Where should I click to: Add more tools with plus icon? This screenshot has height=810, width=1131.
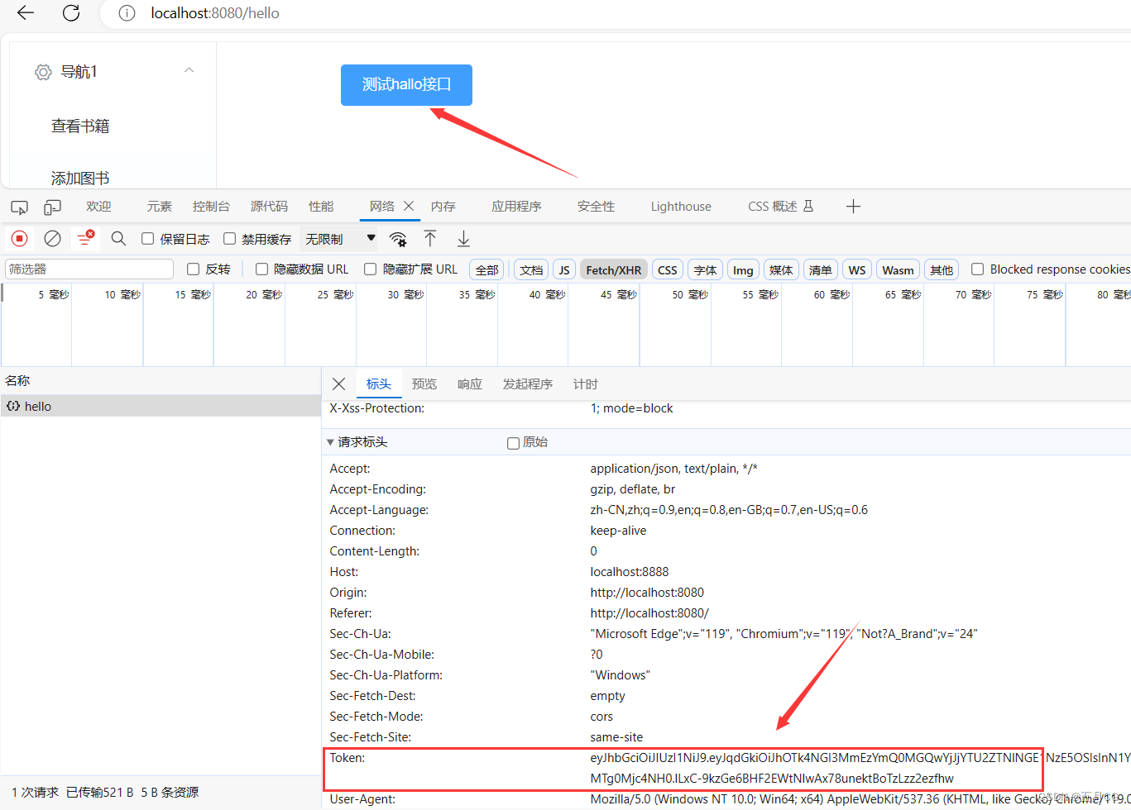click(853, 207)
